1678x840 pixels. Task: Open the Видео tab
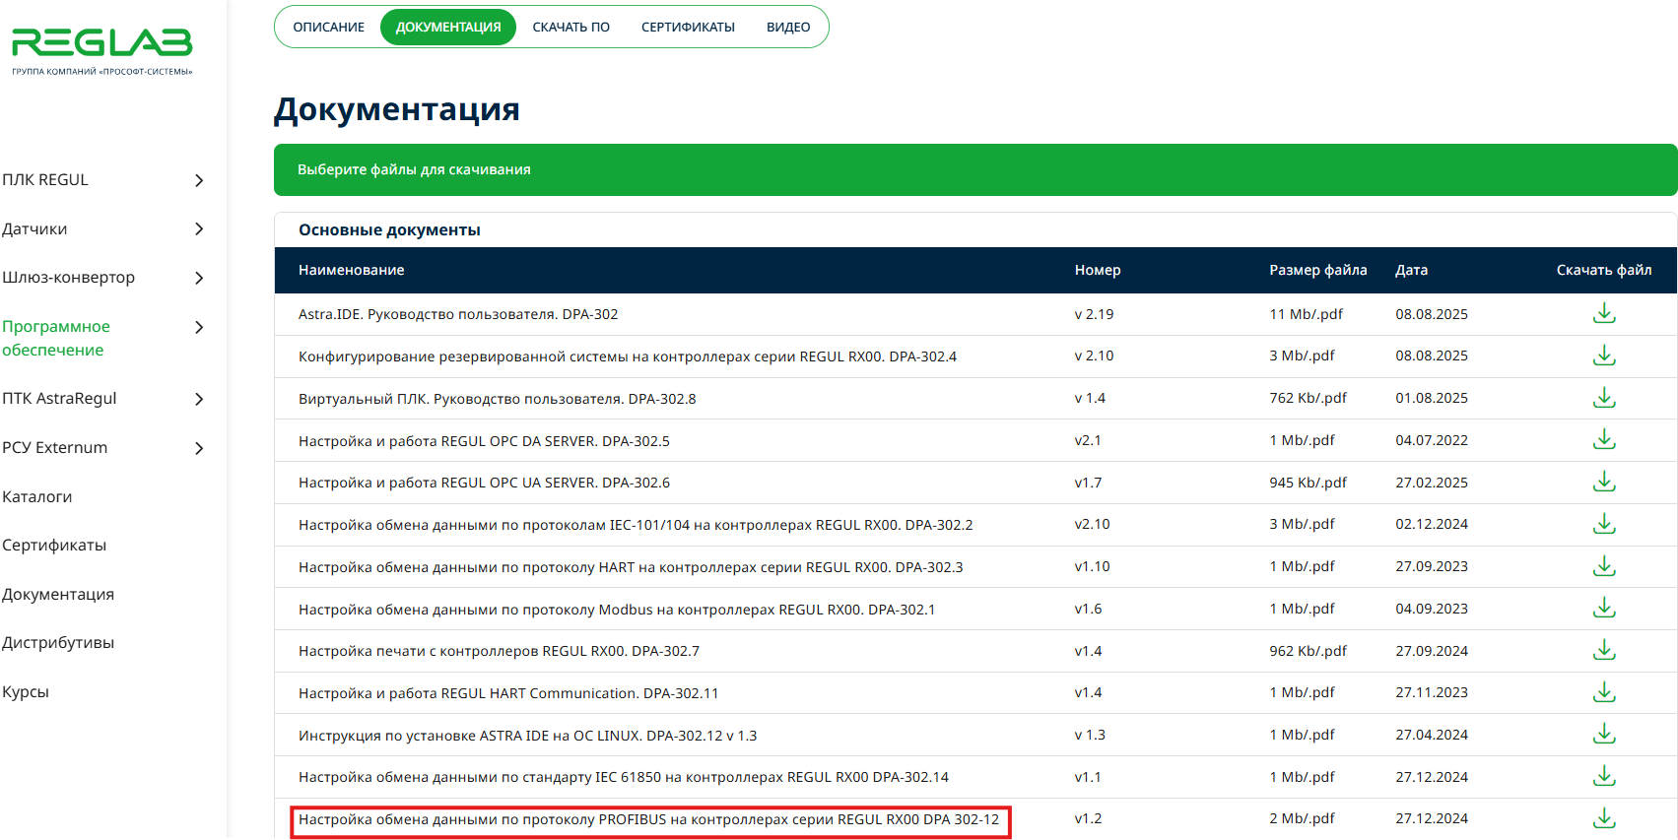click(x=788, y=28)
